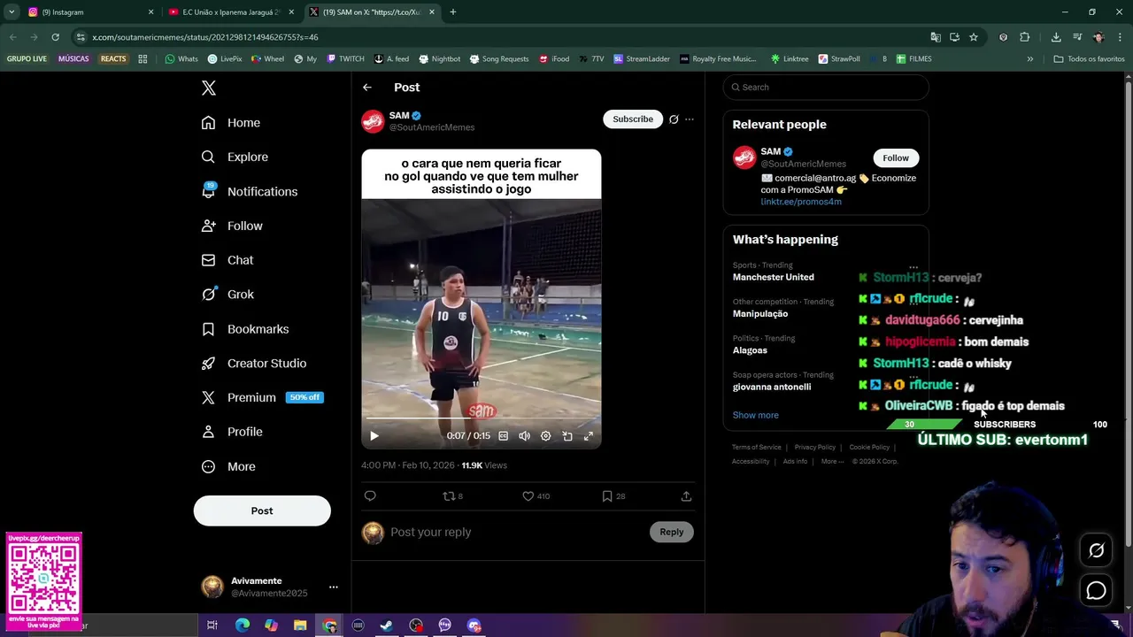
Task: Follow SAM in Relevant people
Action: [x=895, y=157]
